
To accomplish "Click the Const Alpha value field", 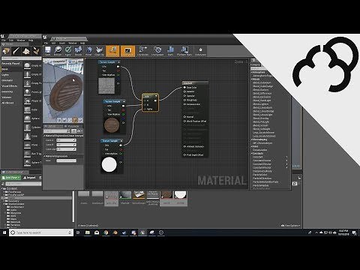I will click(66, 149).
